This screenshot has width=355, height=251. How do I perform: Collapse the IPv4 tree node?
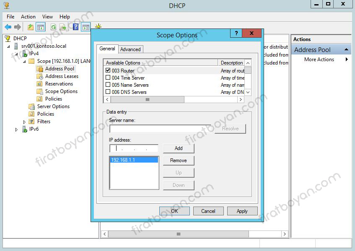coord(16,54)
